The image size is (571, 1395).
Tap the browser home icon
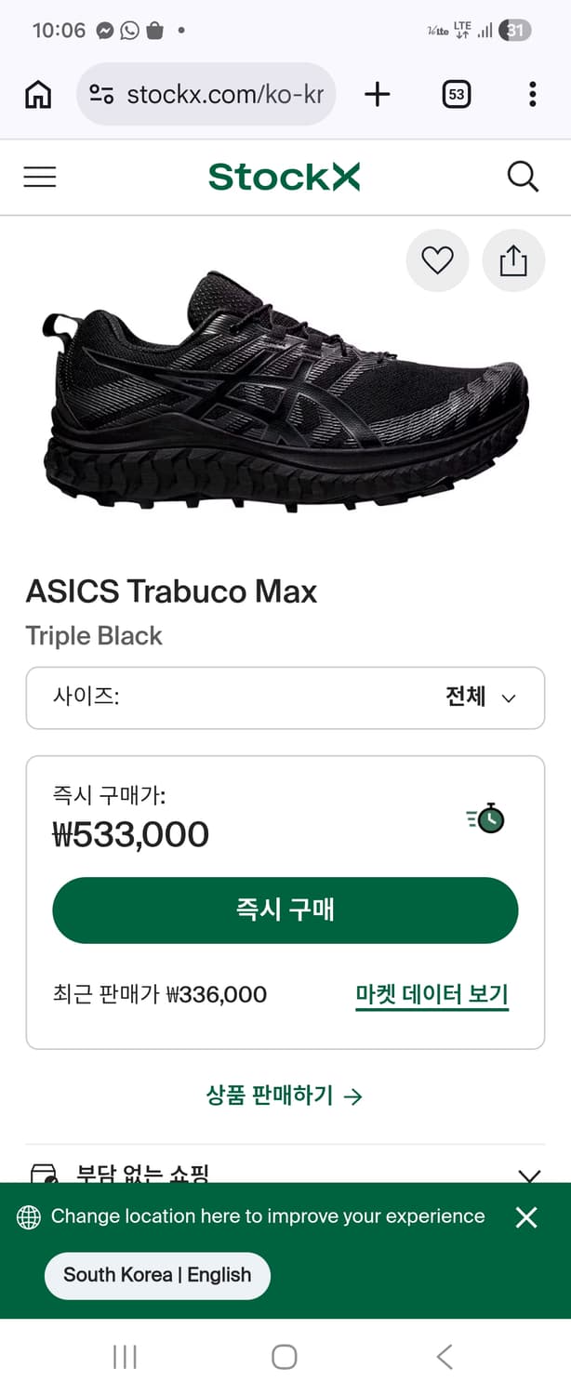click(x=36, y=94)
